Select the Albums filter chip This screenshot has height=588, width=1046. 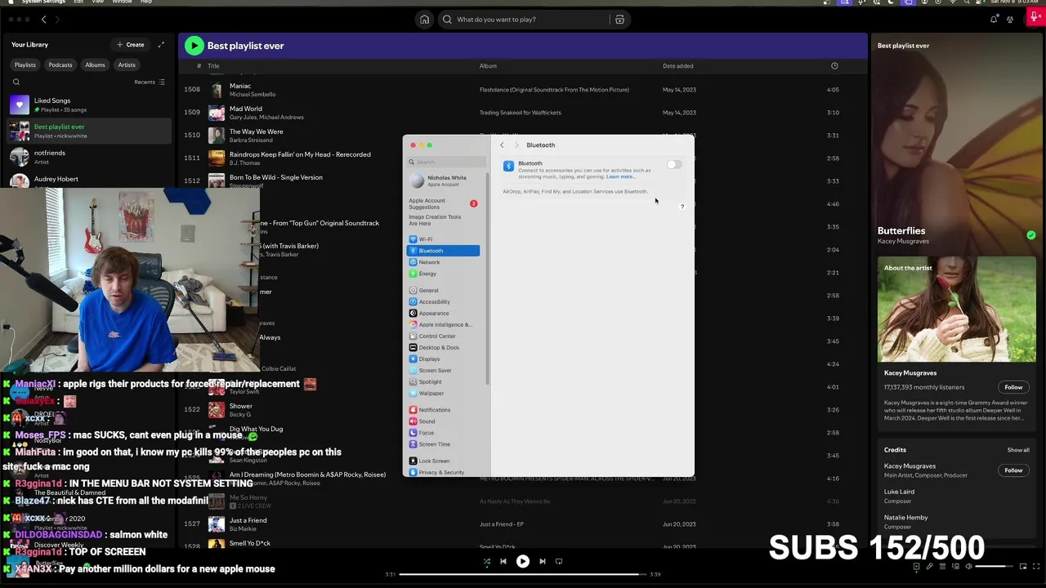click(95, 65)
